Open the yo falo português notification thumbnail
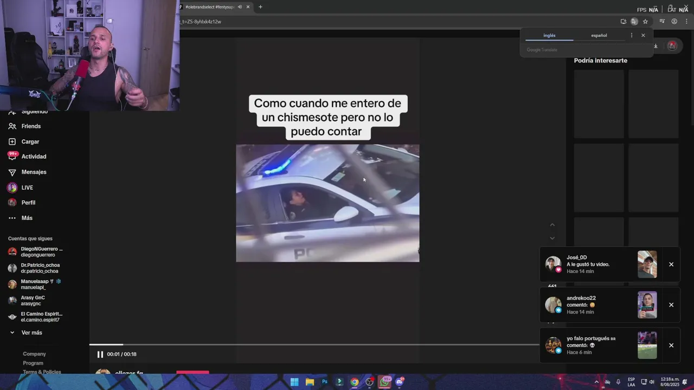The width and height of the screenshot is (694, 390). [647, 346]
